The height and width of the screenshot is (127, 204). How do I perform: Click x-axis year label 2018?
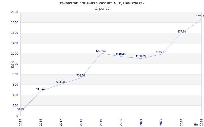(x=81, y=122)
